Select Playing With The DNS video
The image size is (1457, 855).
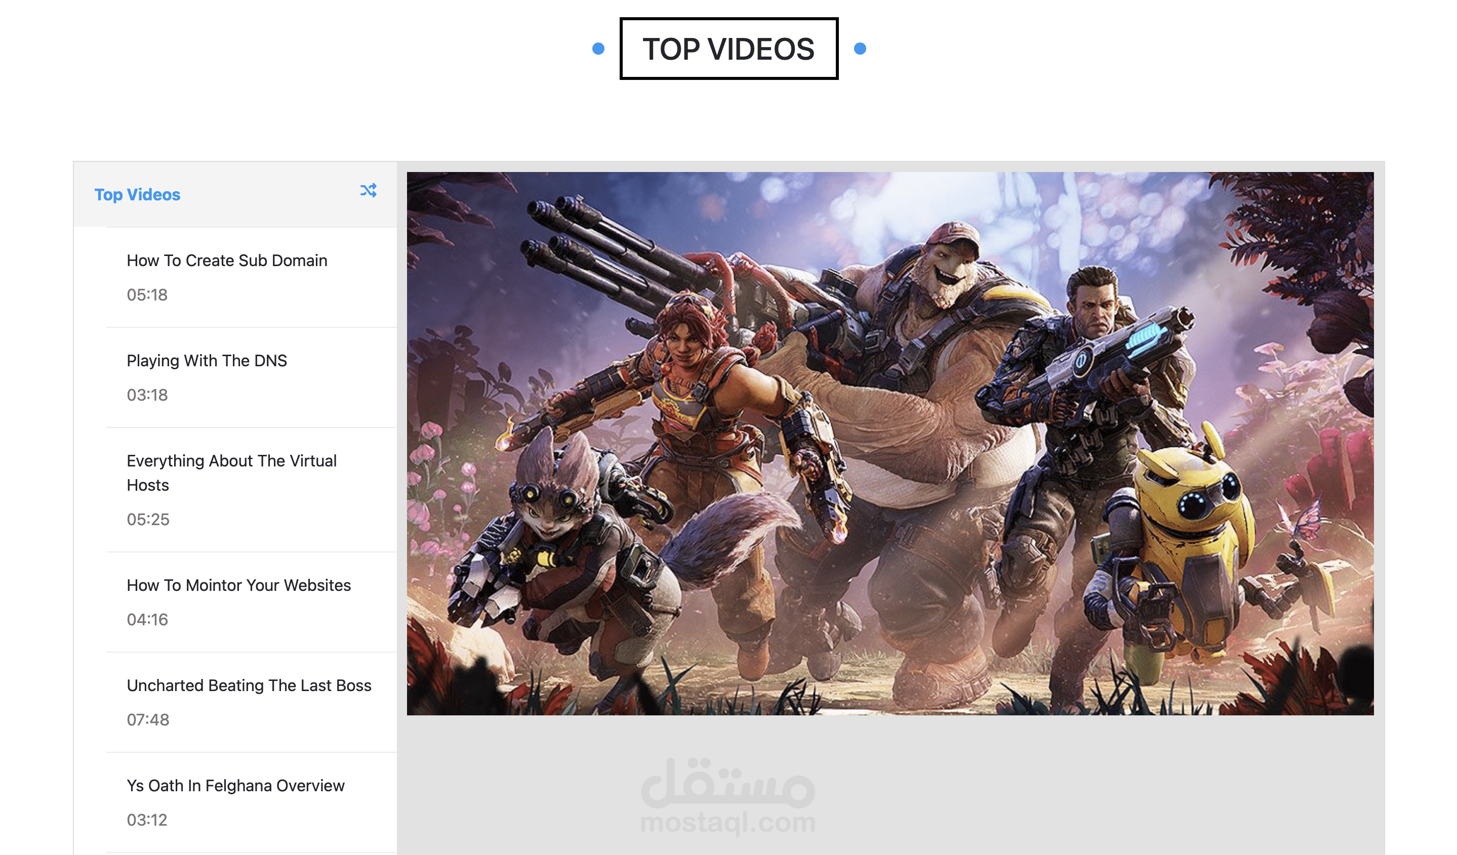click(x=207, y=361)
